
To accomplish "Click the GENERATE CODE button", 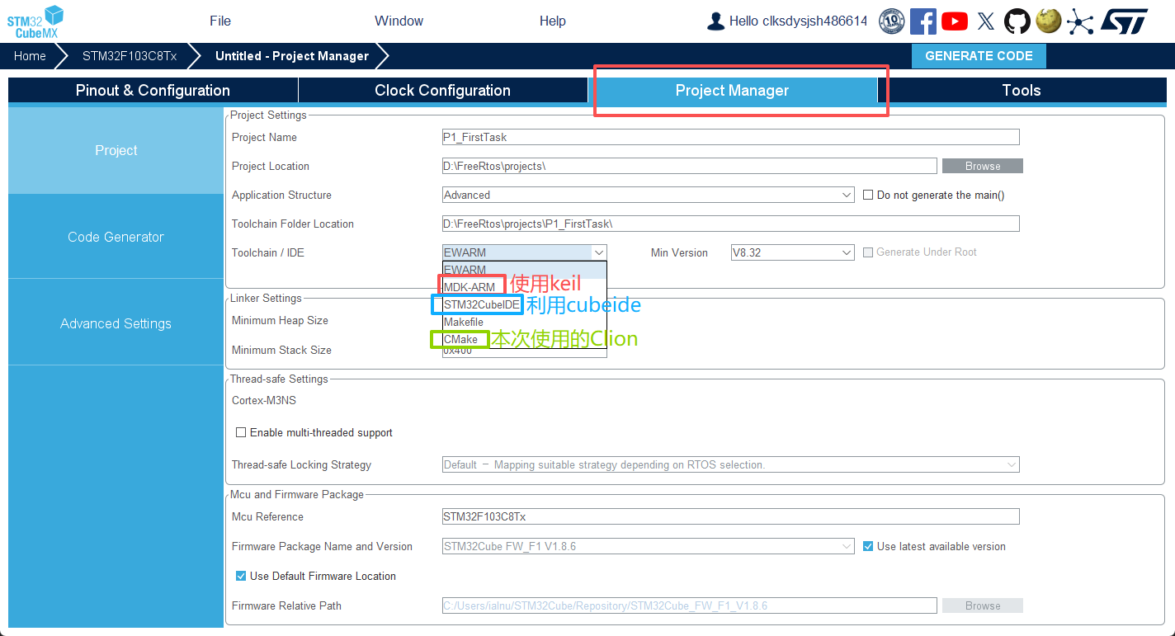I will [979, 56].
